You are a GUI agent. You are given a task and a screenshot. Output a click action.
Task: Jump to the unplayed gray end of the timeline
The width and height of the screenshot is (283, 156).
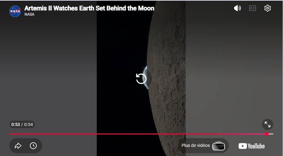[271, 134]
